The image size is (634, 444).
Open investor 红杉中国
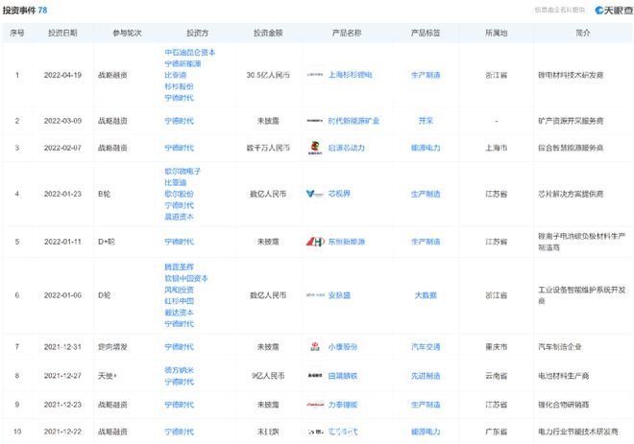[x=179, y=301]
